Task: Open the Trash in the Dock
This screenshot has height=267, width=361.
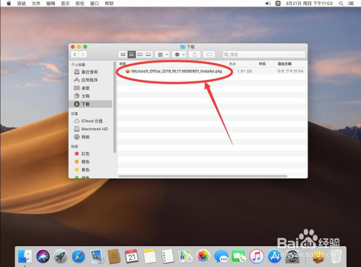Action: 336,256
